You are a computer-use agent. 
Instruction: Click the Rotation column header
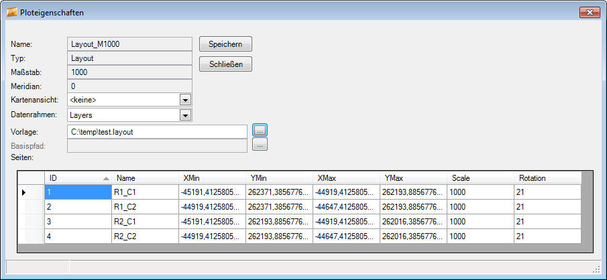click(547, 178)
